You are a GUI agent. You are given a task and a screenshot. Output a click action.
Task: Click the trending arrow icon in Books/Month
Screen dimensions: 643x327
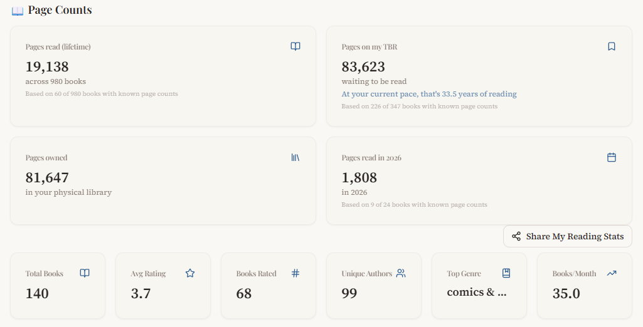612,273
